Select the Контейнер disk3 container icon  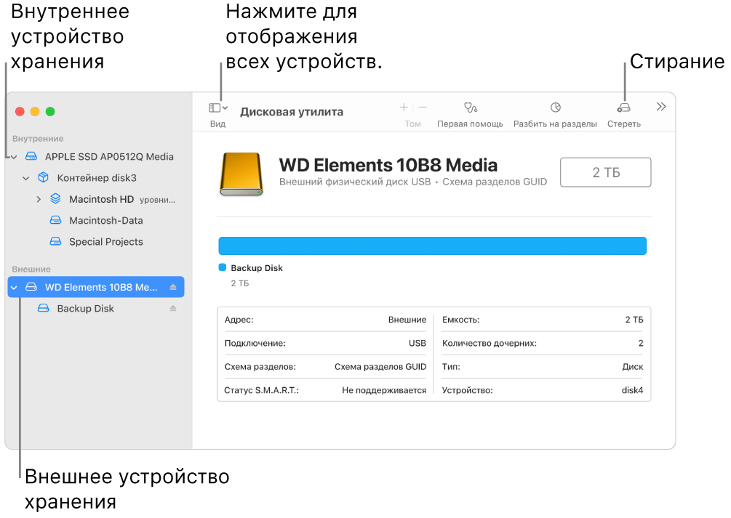click(x=44, y=177)
